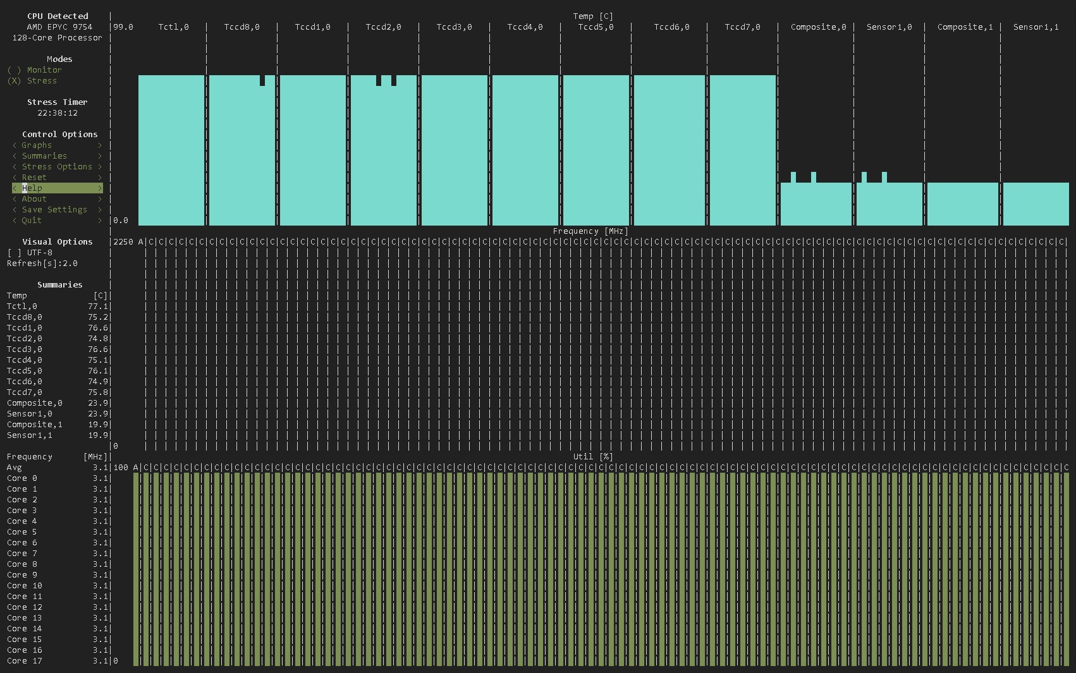Enable the UTF-8 visual option checkbox
1076x673 pixels.
pos(30,253)
